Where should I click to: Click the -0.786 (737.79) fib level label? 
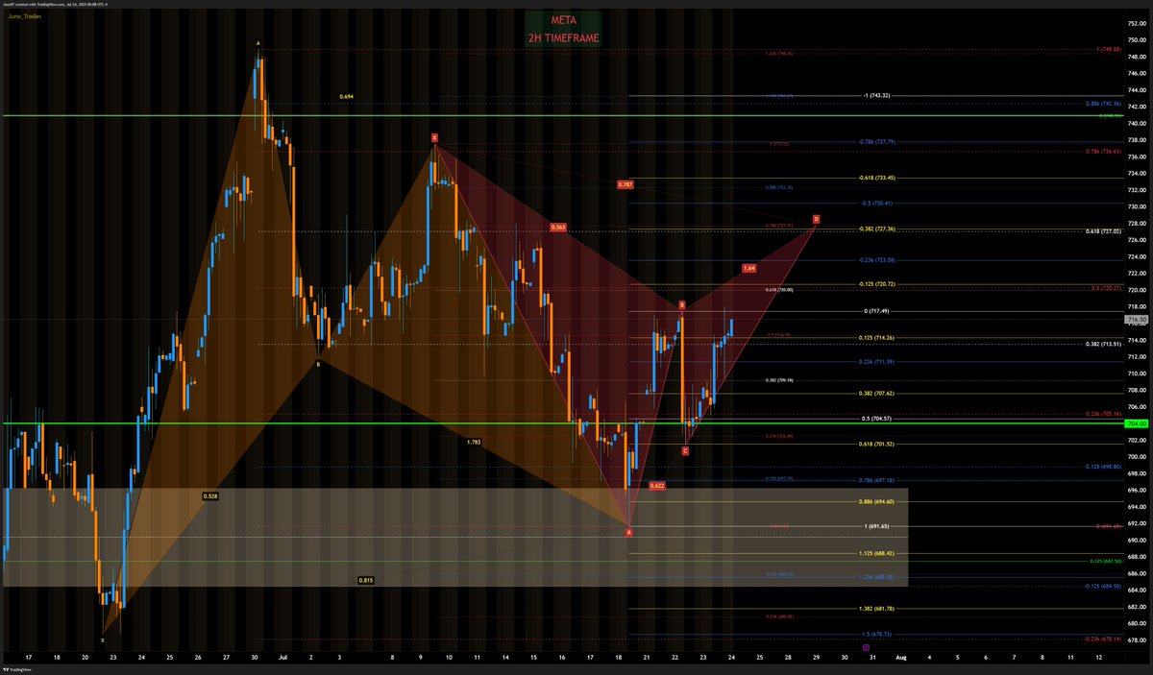[878, 142]
